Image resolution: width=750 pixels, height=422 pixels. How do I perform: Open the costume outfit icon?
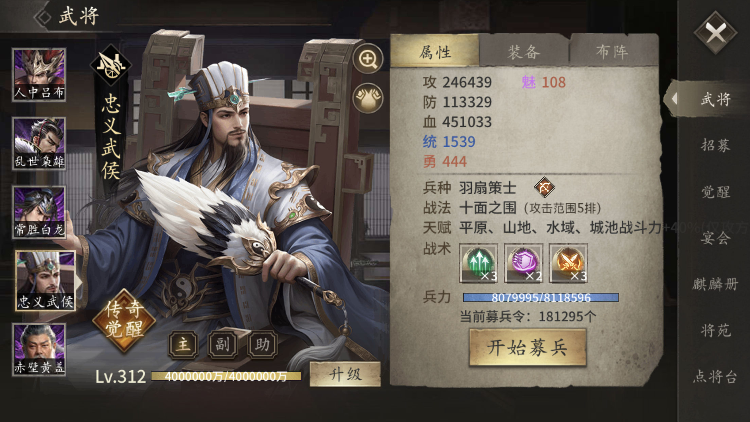point(368,98)
